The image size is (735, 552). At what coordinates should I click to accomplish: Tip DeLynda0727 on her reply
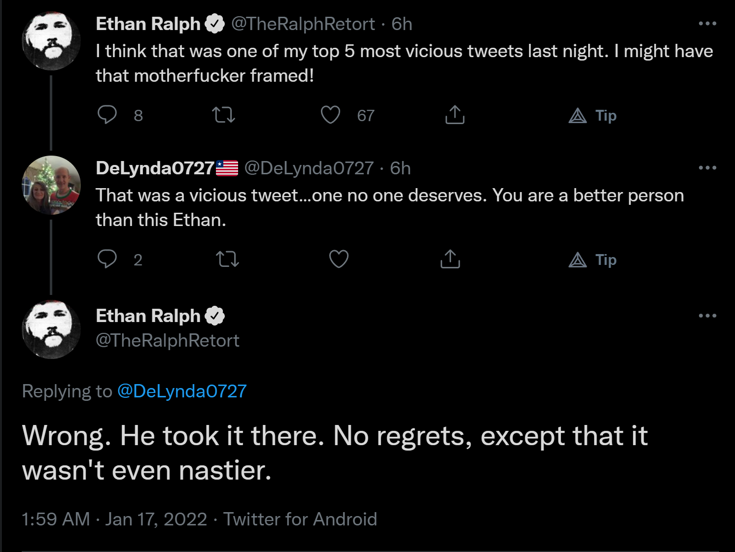[x=593, y=260]
